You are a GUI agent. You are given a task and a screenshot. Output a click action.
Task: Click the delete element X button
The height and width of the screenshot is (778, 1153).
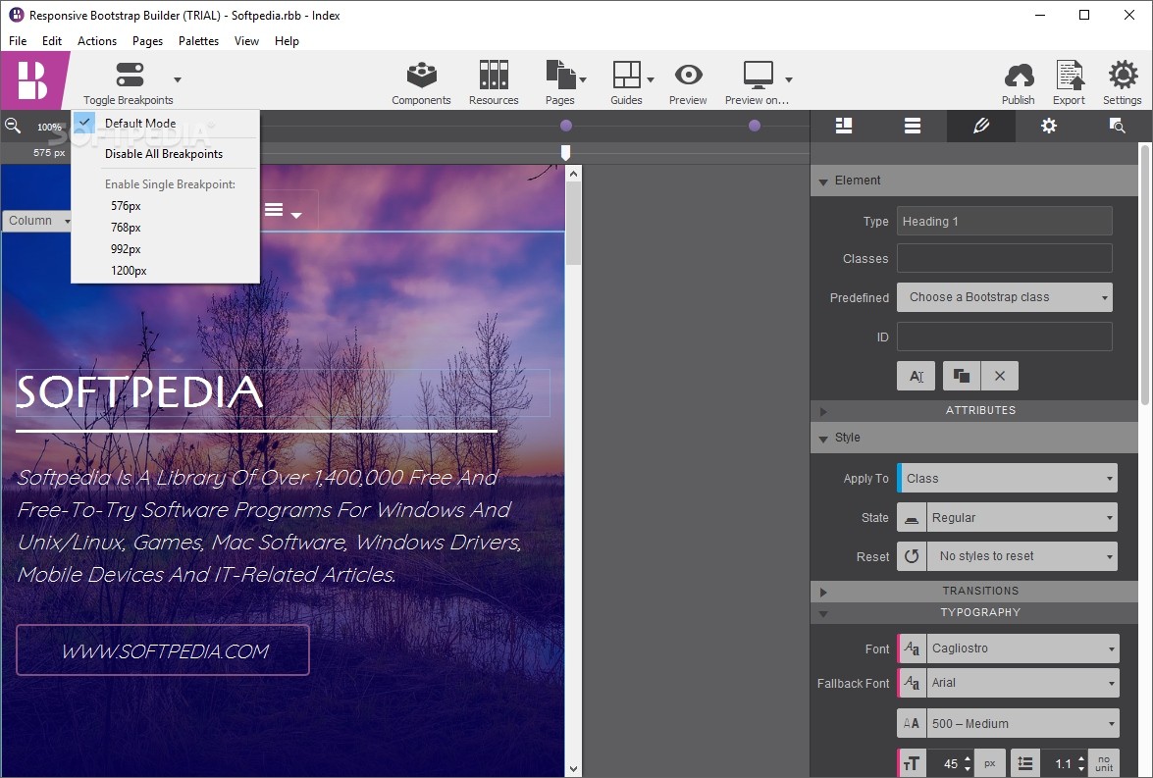point(999,376)
